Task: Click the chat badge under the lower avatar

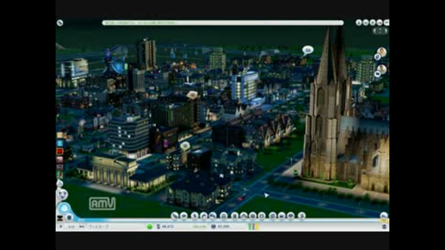Action: pos(377,74)
